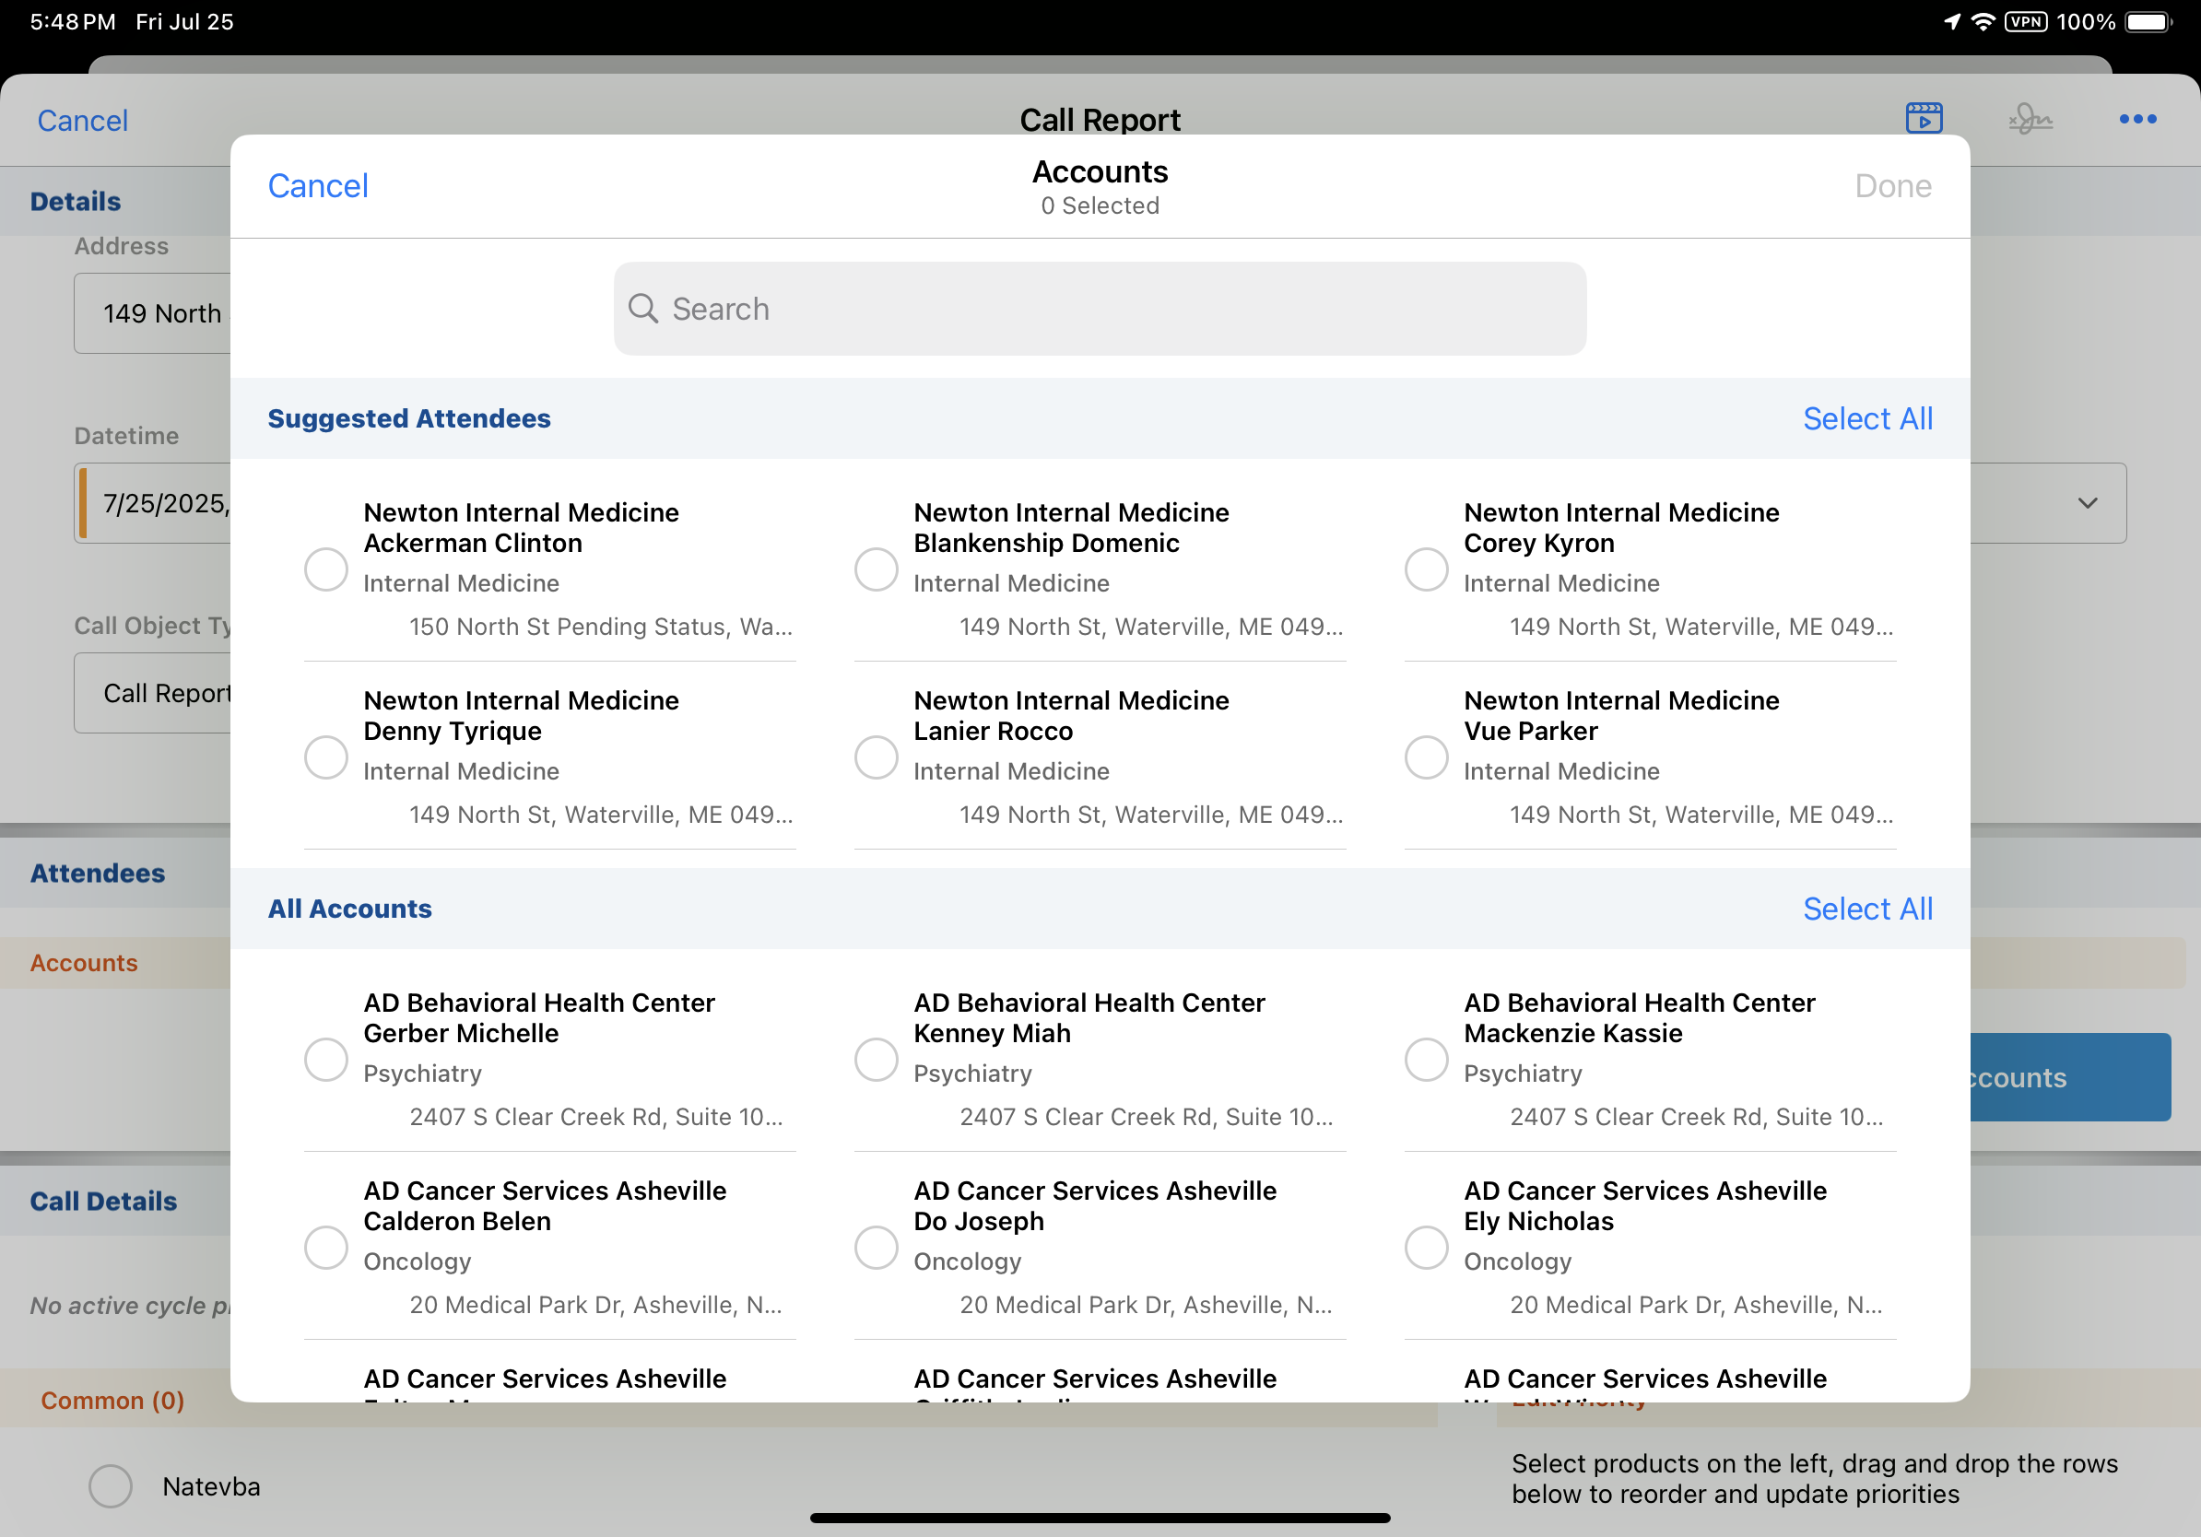This screenshot has height=1537, width=2201.
Task: Tap the location arrow status icon
Action: tap(1952, 21)
